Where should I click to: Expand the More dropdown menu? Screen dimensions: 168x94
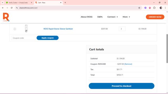(126, 17)
